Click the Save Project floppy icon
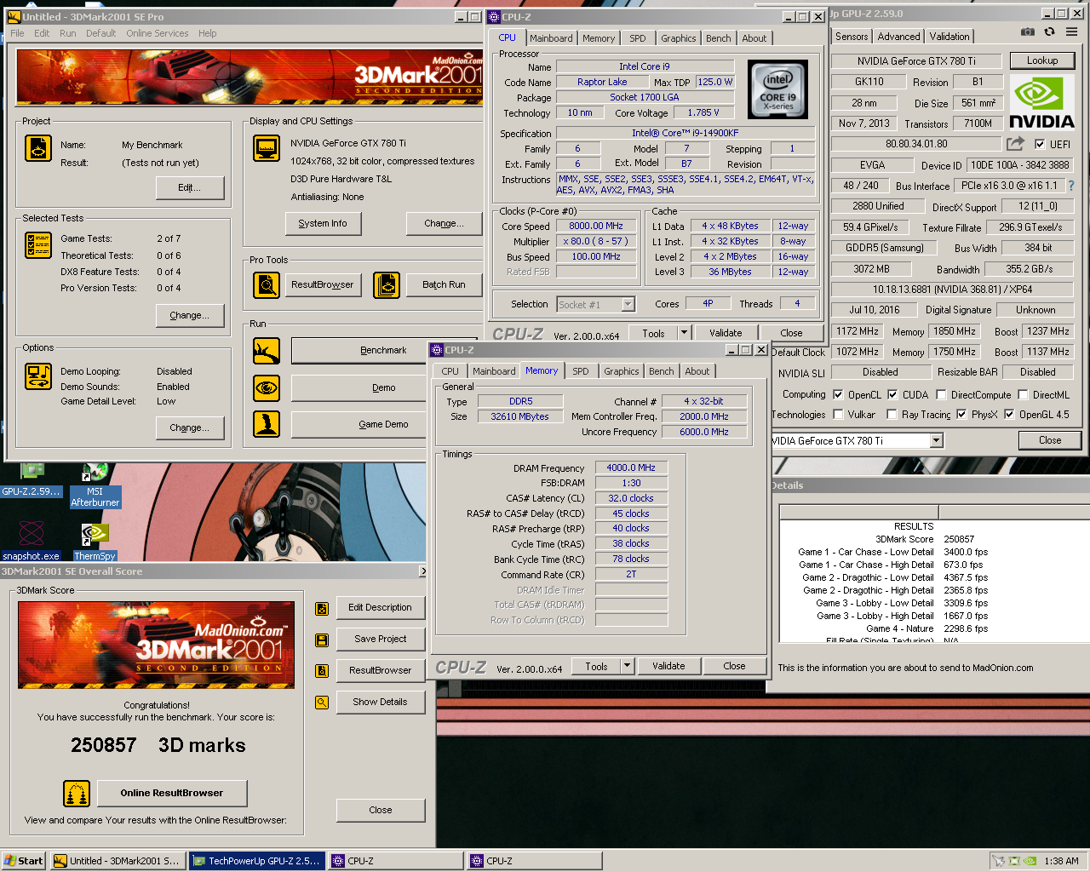 322,640
